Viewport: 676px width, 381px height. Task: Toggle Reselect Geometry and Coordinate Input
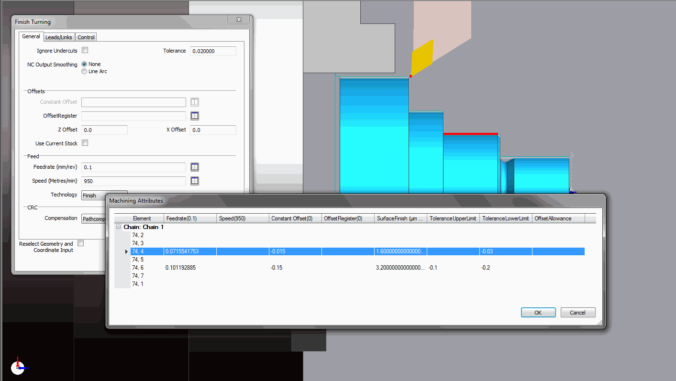pyautogui.click(x=81, y=243)
